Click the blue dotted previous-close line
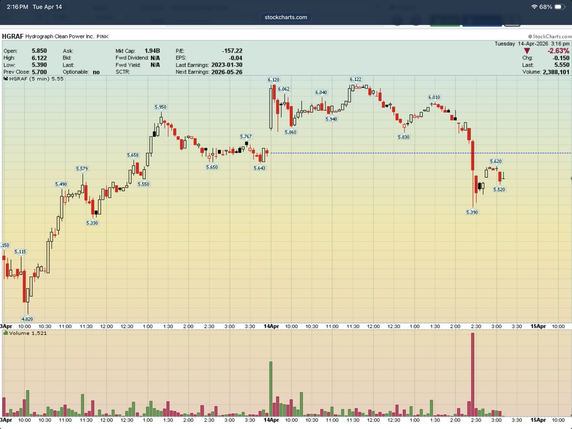The image size is (572, 429). tap(420, 153)
